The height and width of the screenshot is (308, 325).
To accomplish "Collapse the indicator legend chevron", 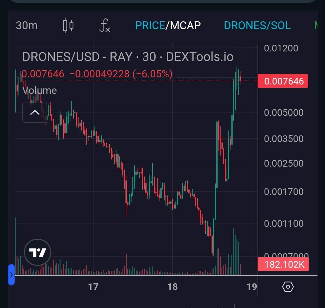I will tap(35, 112).
